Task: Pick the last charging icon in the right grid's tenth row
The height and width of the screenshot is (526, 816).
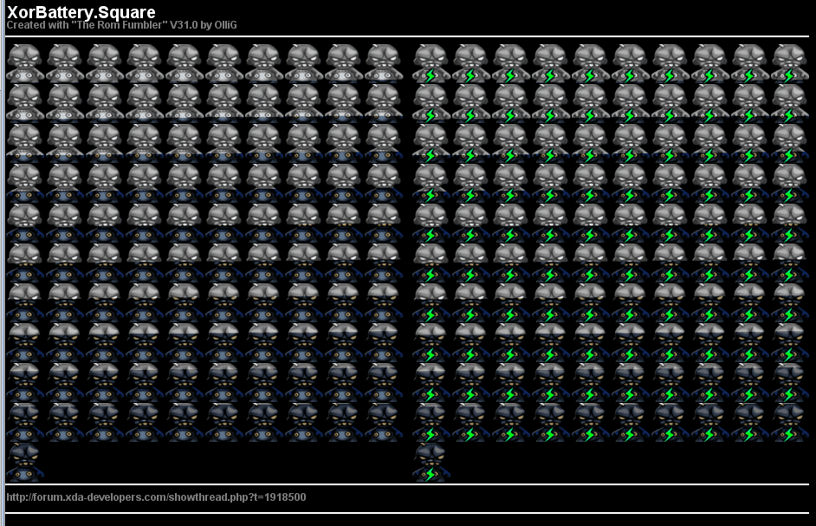Action: pyautogui.click(x=790, y=422)
